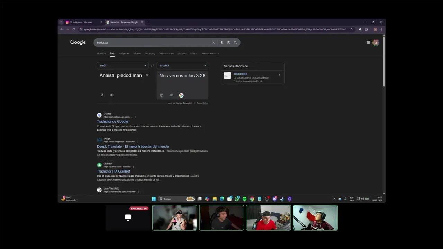Open the Traductor de Google result

[112, 122]
